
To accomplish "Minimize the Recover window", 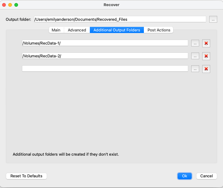I will (x=10, y=5).
